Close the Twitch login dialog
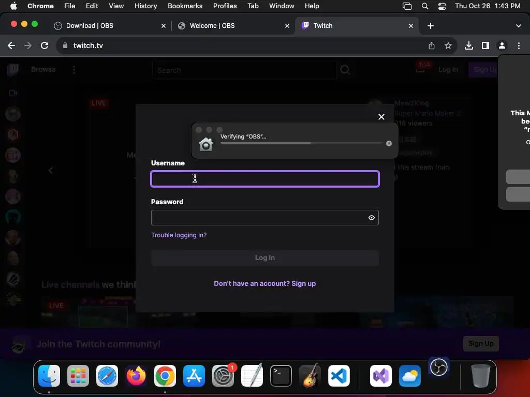The image size is (530, 397). click(x=381, y=117)
